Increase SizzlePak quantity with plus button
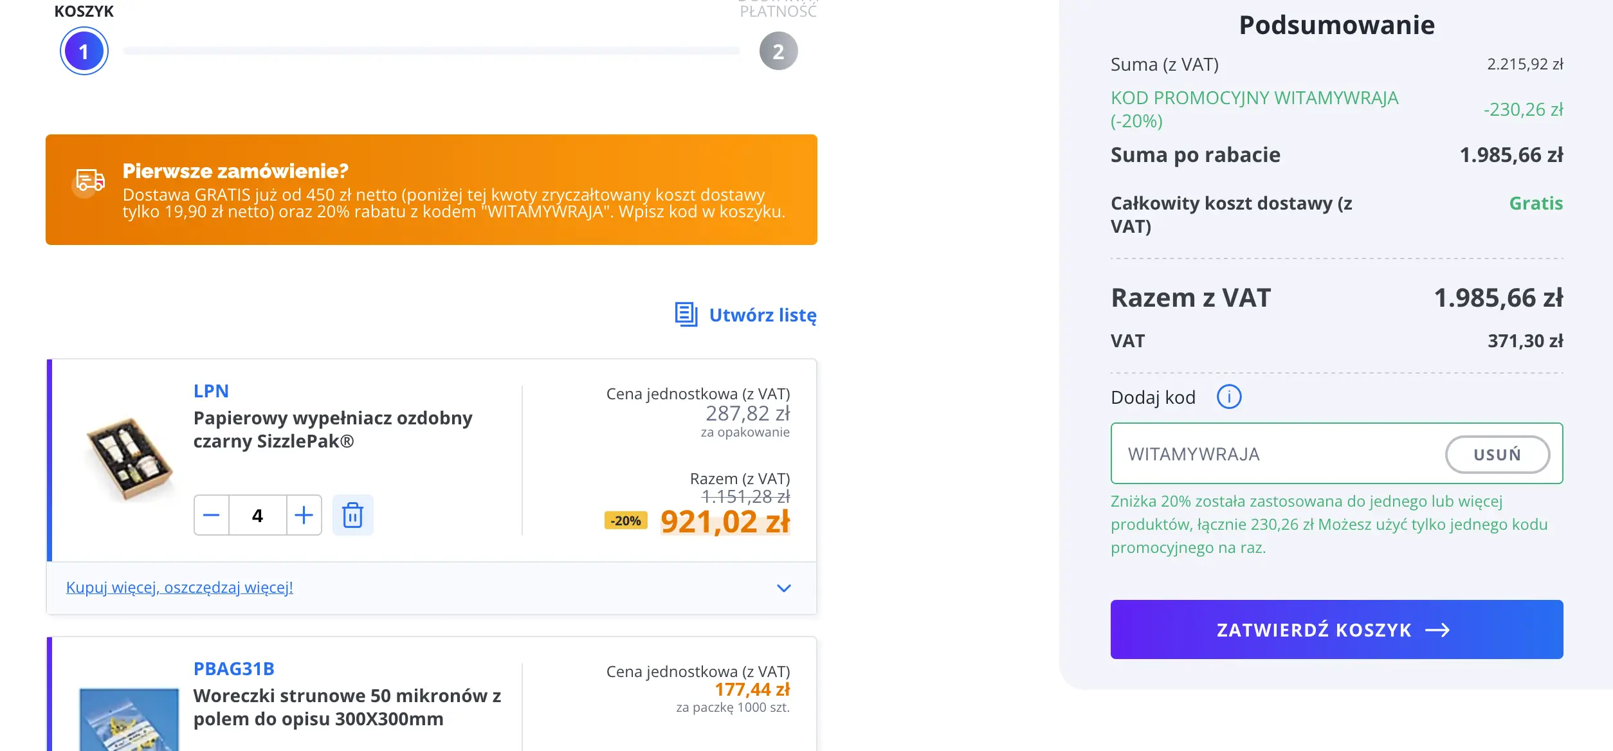Screen dimensions: 1613x751 pos(304,515)
